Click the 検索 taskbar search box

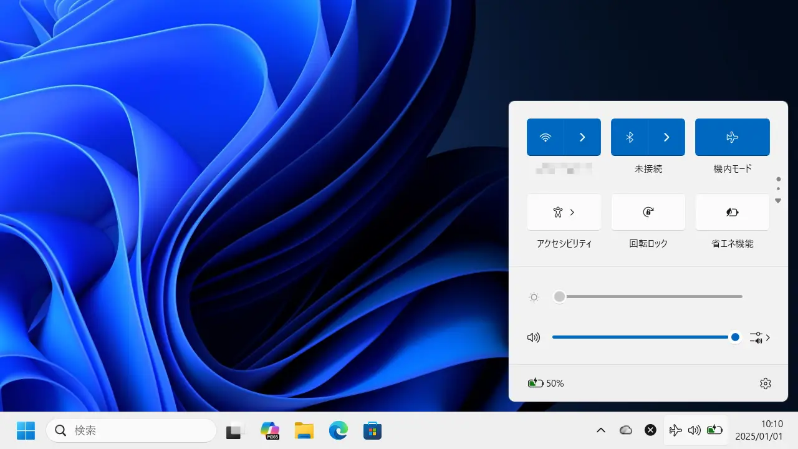131,430
